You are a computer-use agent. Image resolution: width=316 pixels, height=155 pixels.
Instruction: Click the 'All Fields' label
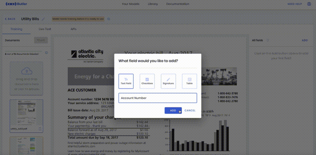(257, 40)
